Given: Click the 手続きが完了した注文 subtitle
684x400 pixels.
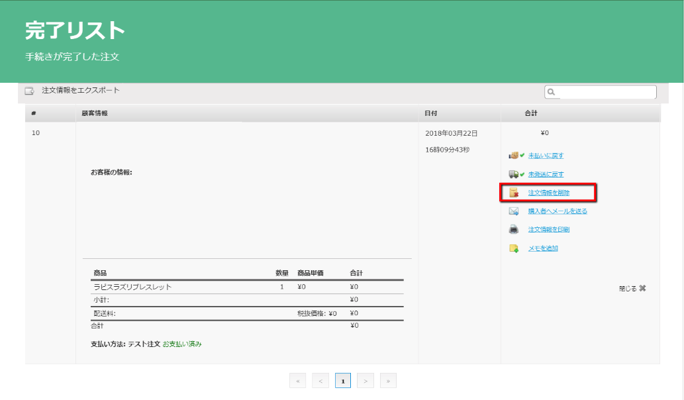Looking at the screenshot, I should click(72, 57).
